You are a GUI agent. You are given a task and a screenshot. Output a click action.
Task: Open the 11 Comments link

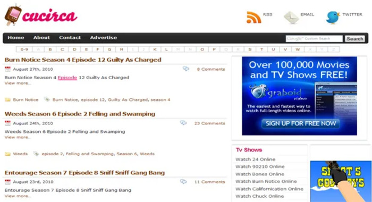click(x=209, y=182)
